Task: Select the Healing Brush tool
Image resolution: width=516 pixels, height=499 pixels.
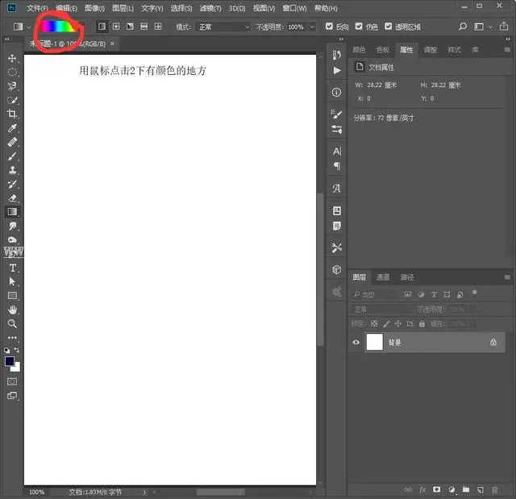Action: tap(12, 142)
